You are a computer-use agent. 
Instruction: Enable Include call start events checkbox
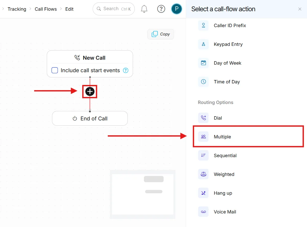(x=55, y=70)
